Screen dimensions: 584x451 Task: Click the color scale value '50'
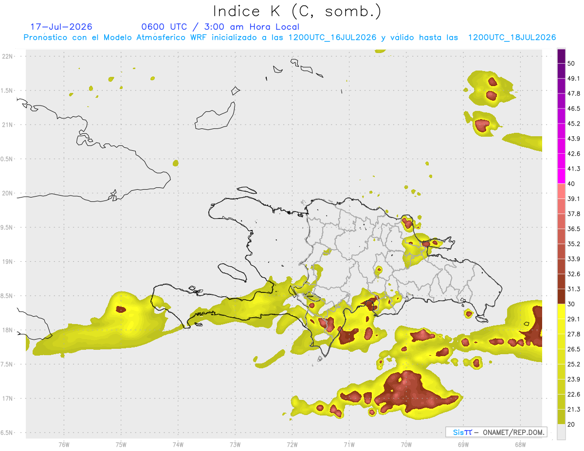coord(572,64)
